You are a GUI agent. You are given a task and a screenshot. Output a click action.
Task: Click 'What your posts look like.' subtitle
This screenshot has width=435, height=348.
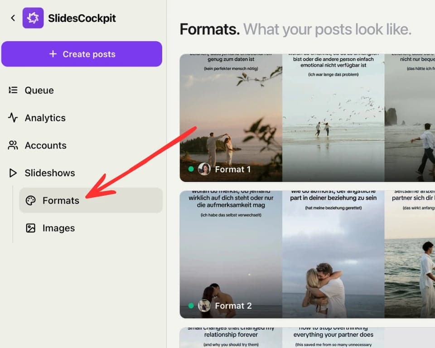tap(327, 29)
